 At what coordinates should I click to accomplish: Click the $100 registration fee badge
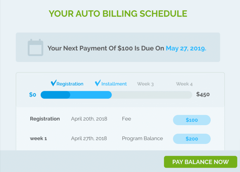coord(192,120)
